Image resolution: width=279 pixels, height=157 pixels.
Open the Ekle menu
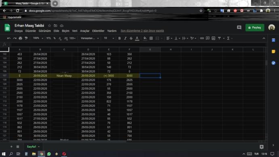pos(56,31)
